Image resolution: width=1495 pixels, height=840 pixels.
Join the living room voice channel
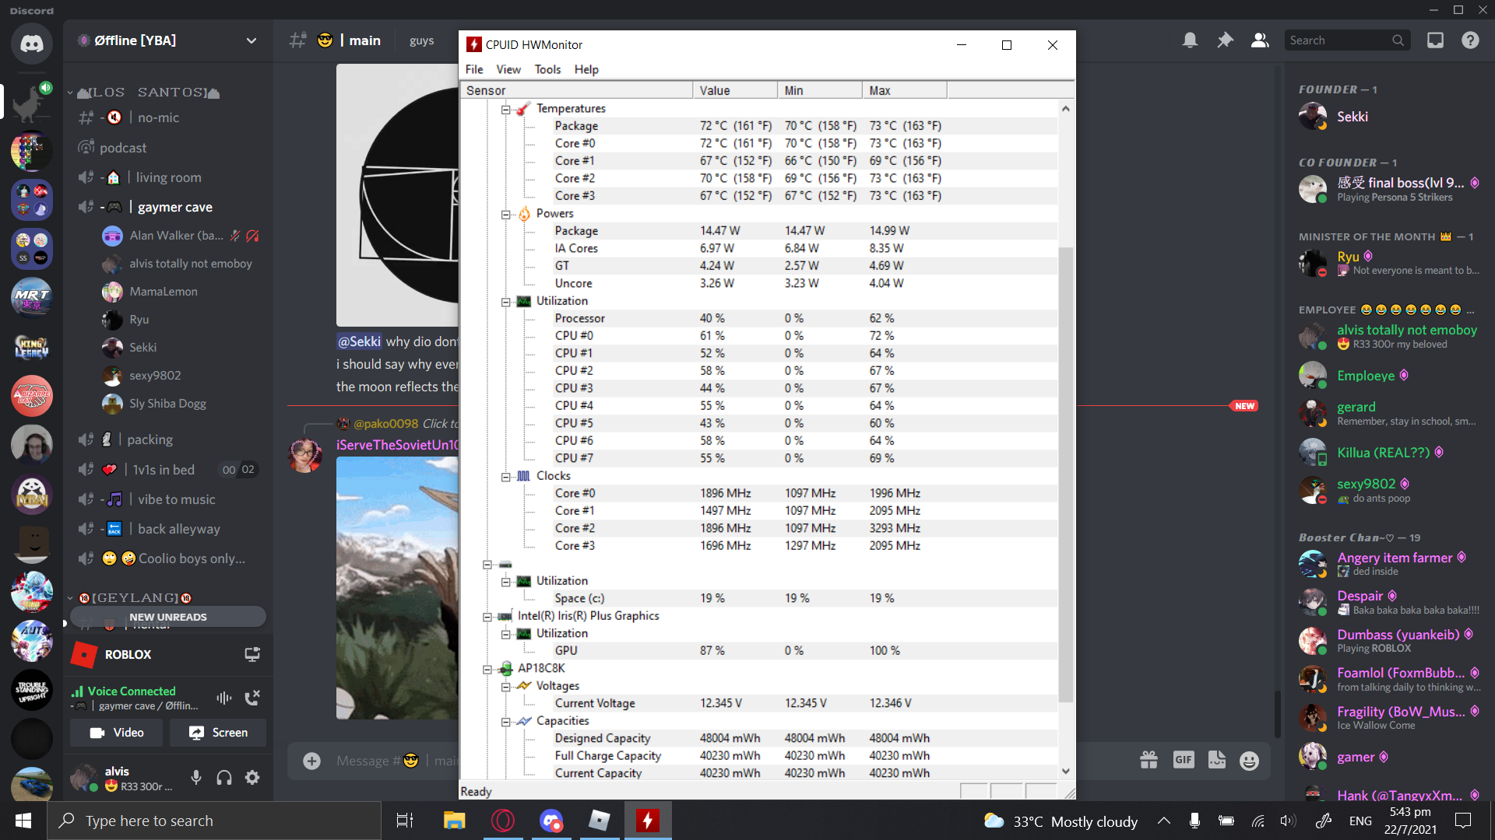[x=167, y=177]
